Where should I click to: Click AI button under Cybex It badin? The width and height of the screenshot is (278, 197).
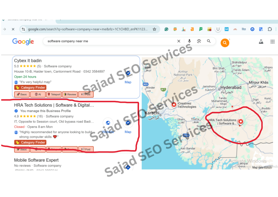[38, 94]
